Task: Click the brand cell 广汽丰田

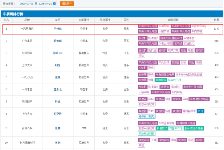Action: tap(27, 41)
